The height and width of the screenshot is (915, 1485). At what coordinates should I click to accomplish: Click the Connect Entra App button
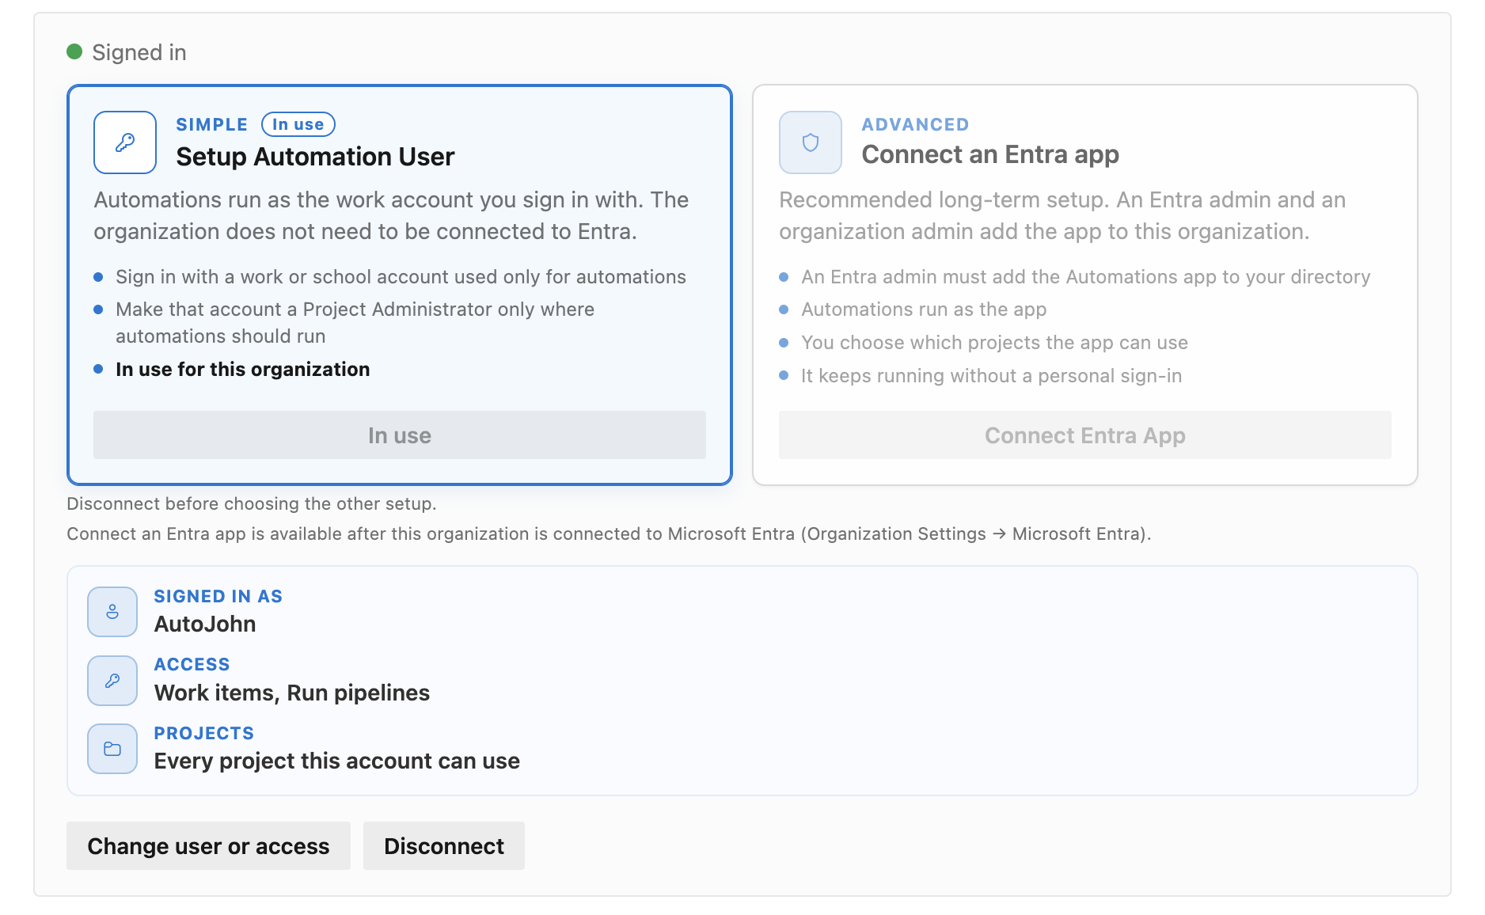tap(1085, 435)
